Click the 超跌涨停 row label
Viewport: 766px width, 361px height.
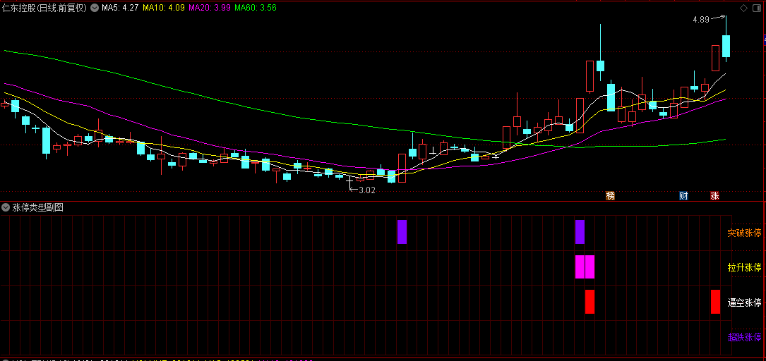pyautogui.click(x=744, y=337)
